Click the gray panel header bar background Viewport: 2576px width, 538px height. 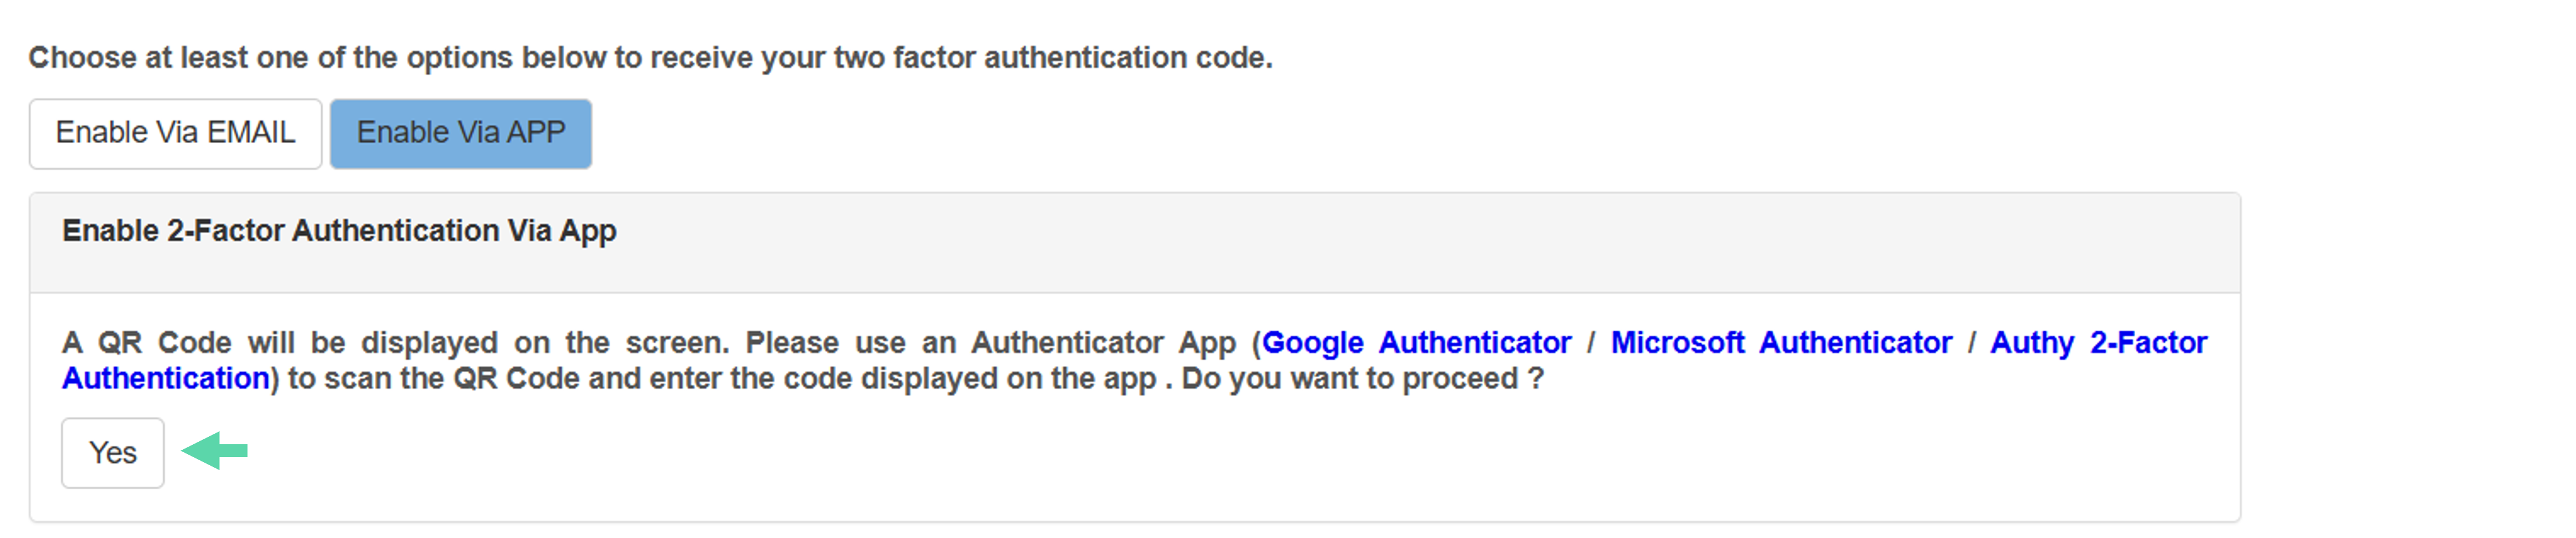click(1400, 242)
